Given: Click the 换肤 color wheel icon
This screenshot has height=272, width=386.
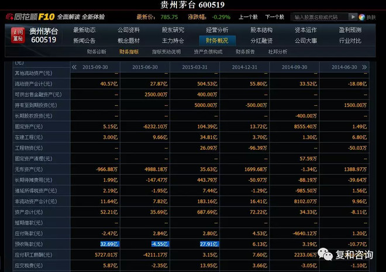Looking at the screenshot, I should pos(361,17).
